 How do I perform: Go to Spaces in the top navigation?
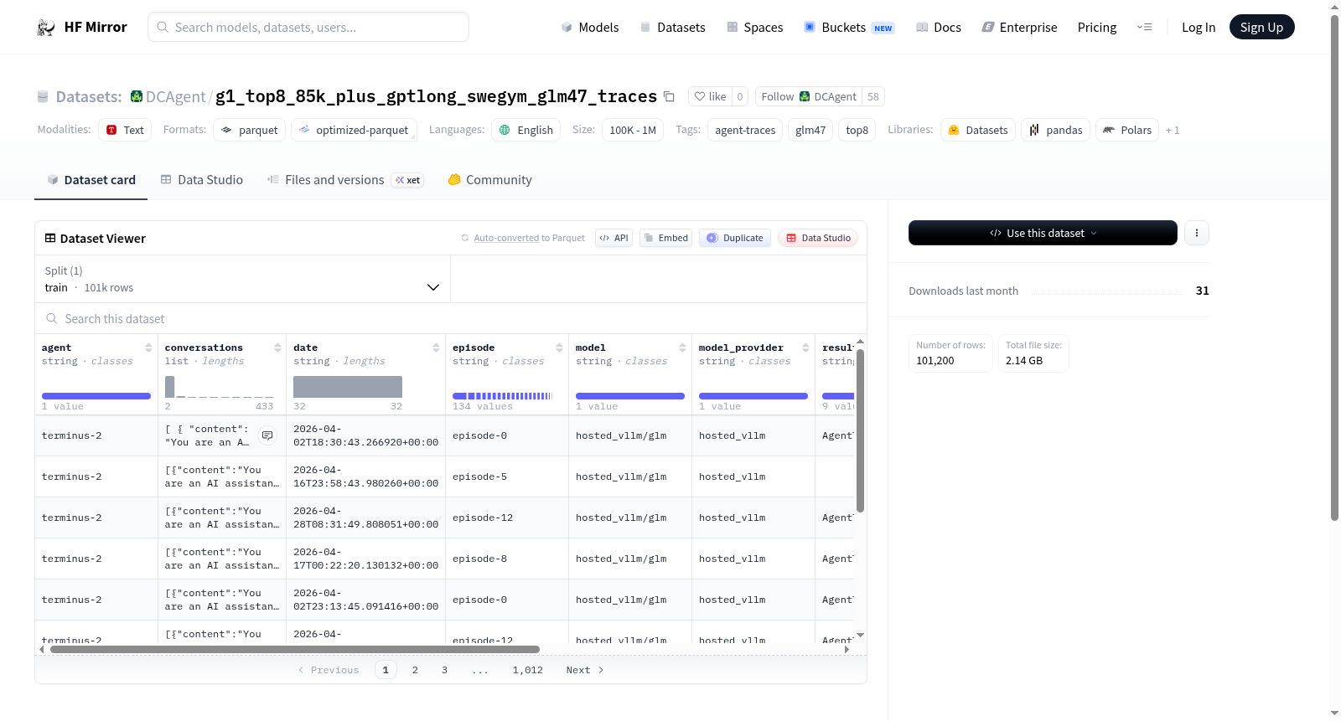pyautogui.click(x=754, y=27)
